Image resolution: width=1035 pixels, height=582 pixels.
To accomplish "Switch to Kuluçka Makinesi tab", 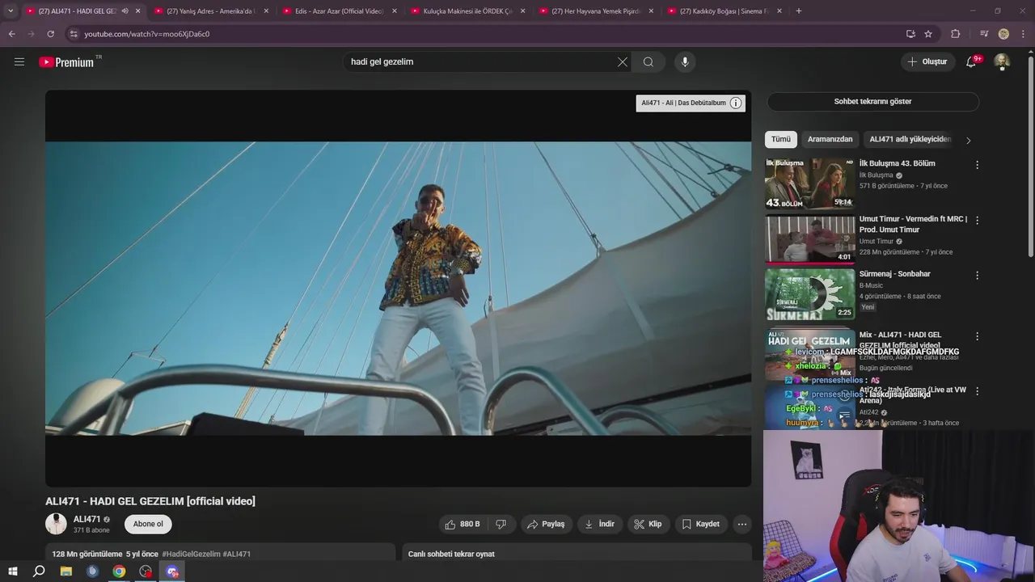I will [x=468, y=11].
